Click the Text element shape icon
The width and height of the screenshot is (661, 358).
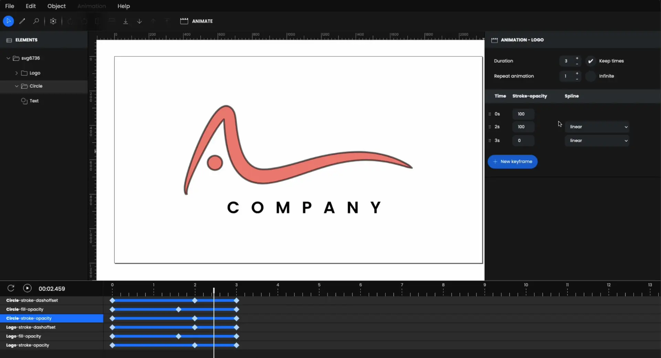(x=24, y=101)
